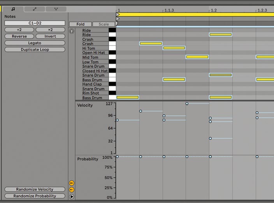The image size is (274, 203).
Task: Toggle the Scale button
Action: click(x=104, y=24)
